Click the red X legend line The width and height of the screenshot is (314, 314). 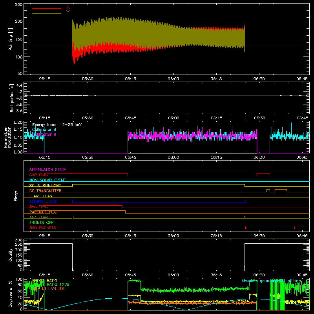47,8
